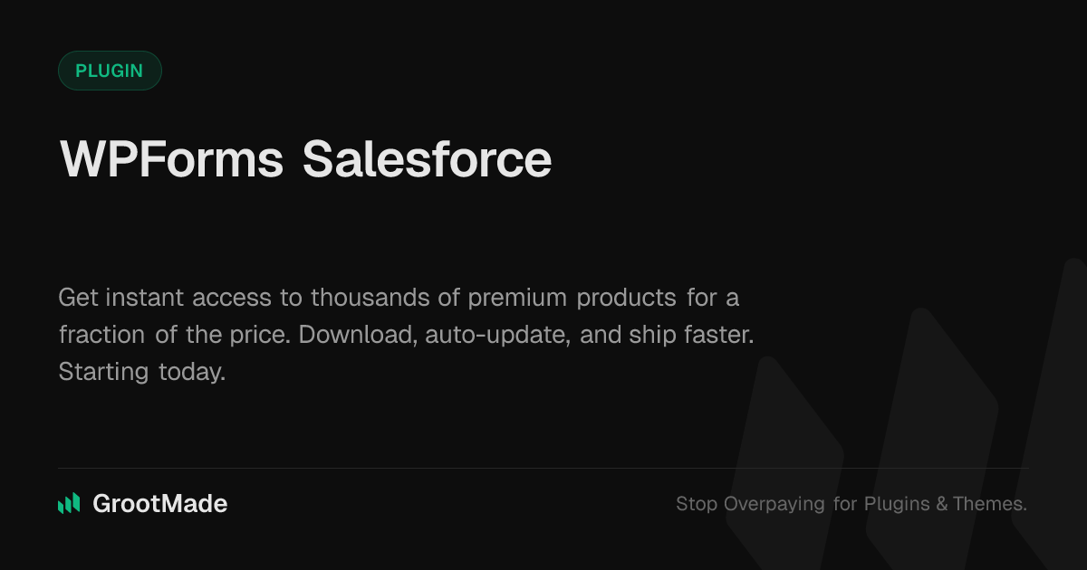This screenshot has width=1087, height=570.
Task: Click the GrootMade brand name text
Action: point(160,504)
